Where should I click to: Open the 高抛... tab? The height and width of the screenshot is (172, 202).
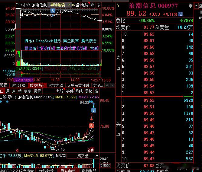(x=98, y=85)
